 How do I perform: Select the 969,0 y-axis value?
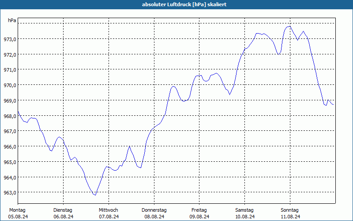click(10, 101)
